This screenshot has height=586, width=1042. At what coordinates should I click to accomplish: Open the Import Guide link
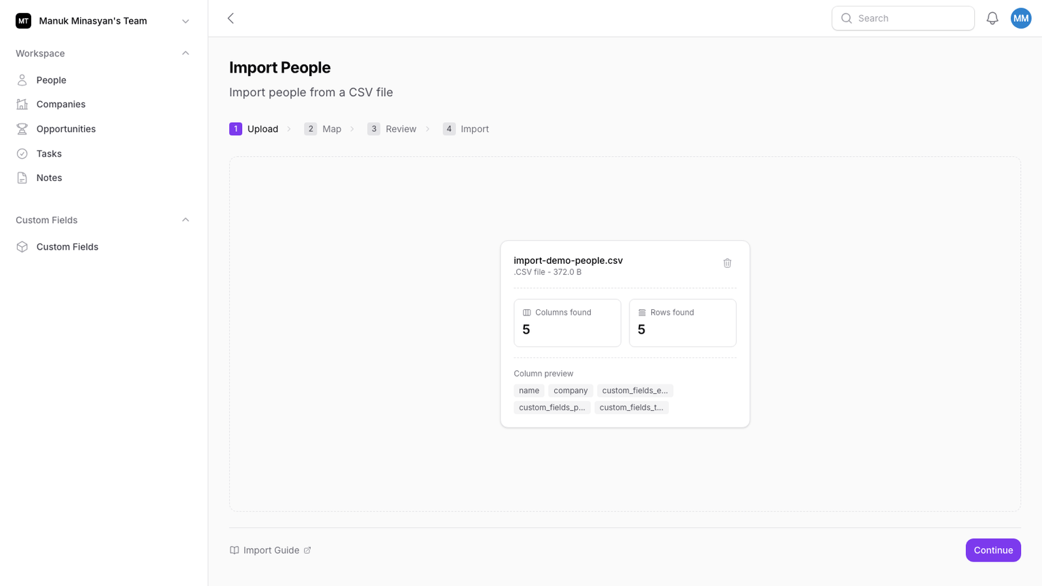271,550
